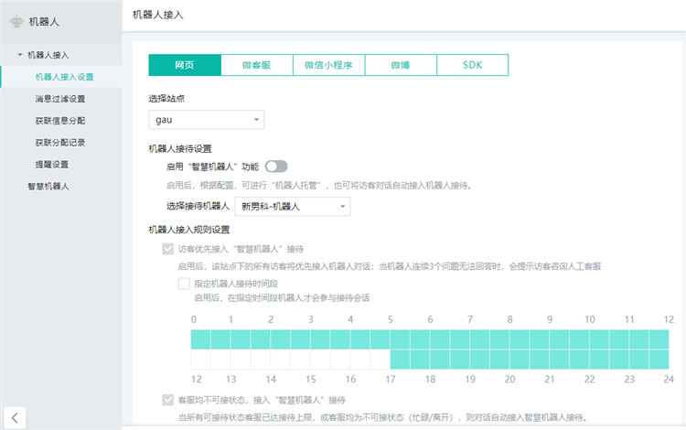Image resolution: width=686 pixels, height=430 pixels.
Task: Click the robot icon in sidebar header
Action: pos(16,23)
